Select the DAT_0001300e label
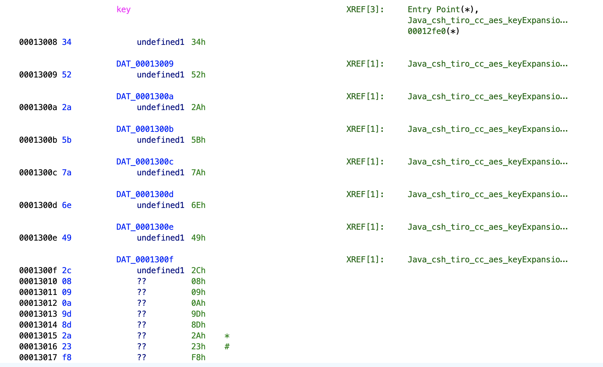Screen dimensions: 603x367 click(x=145, y=227)
